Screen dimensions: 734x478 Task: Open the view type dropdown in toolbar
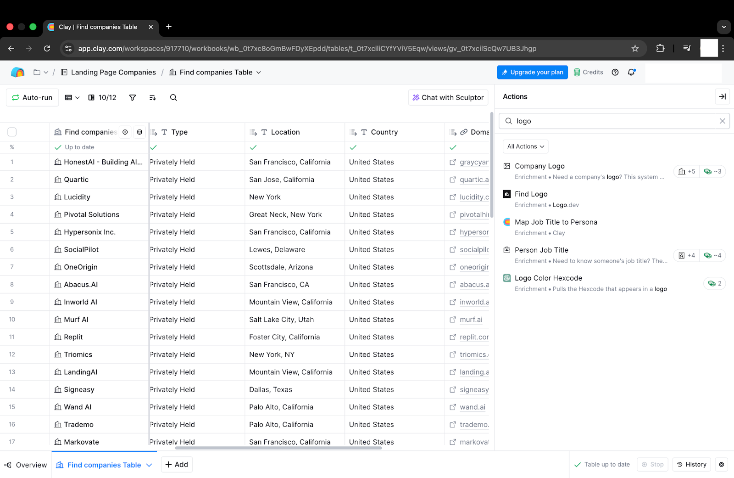[x=72, y=97]
